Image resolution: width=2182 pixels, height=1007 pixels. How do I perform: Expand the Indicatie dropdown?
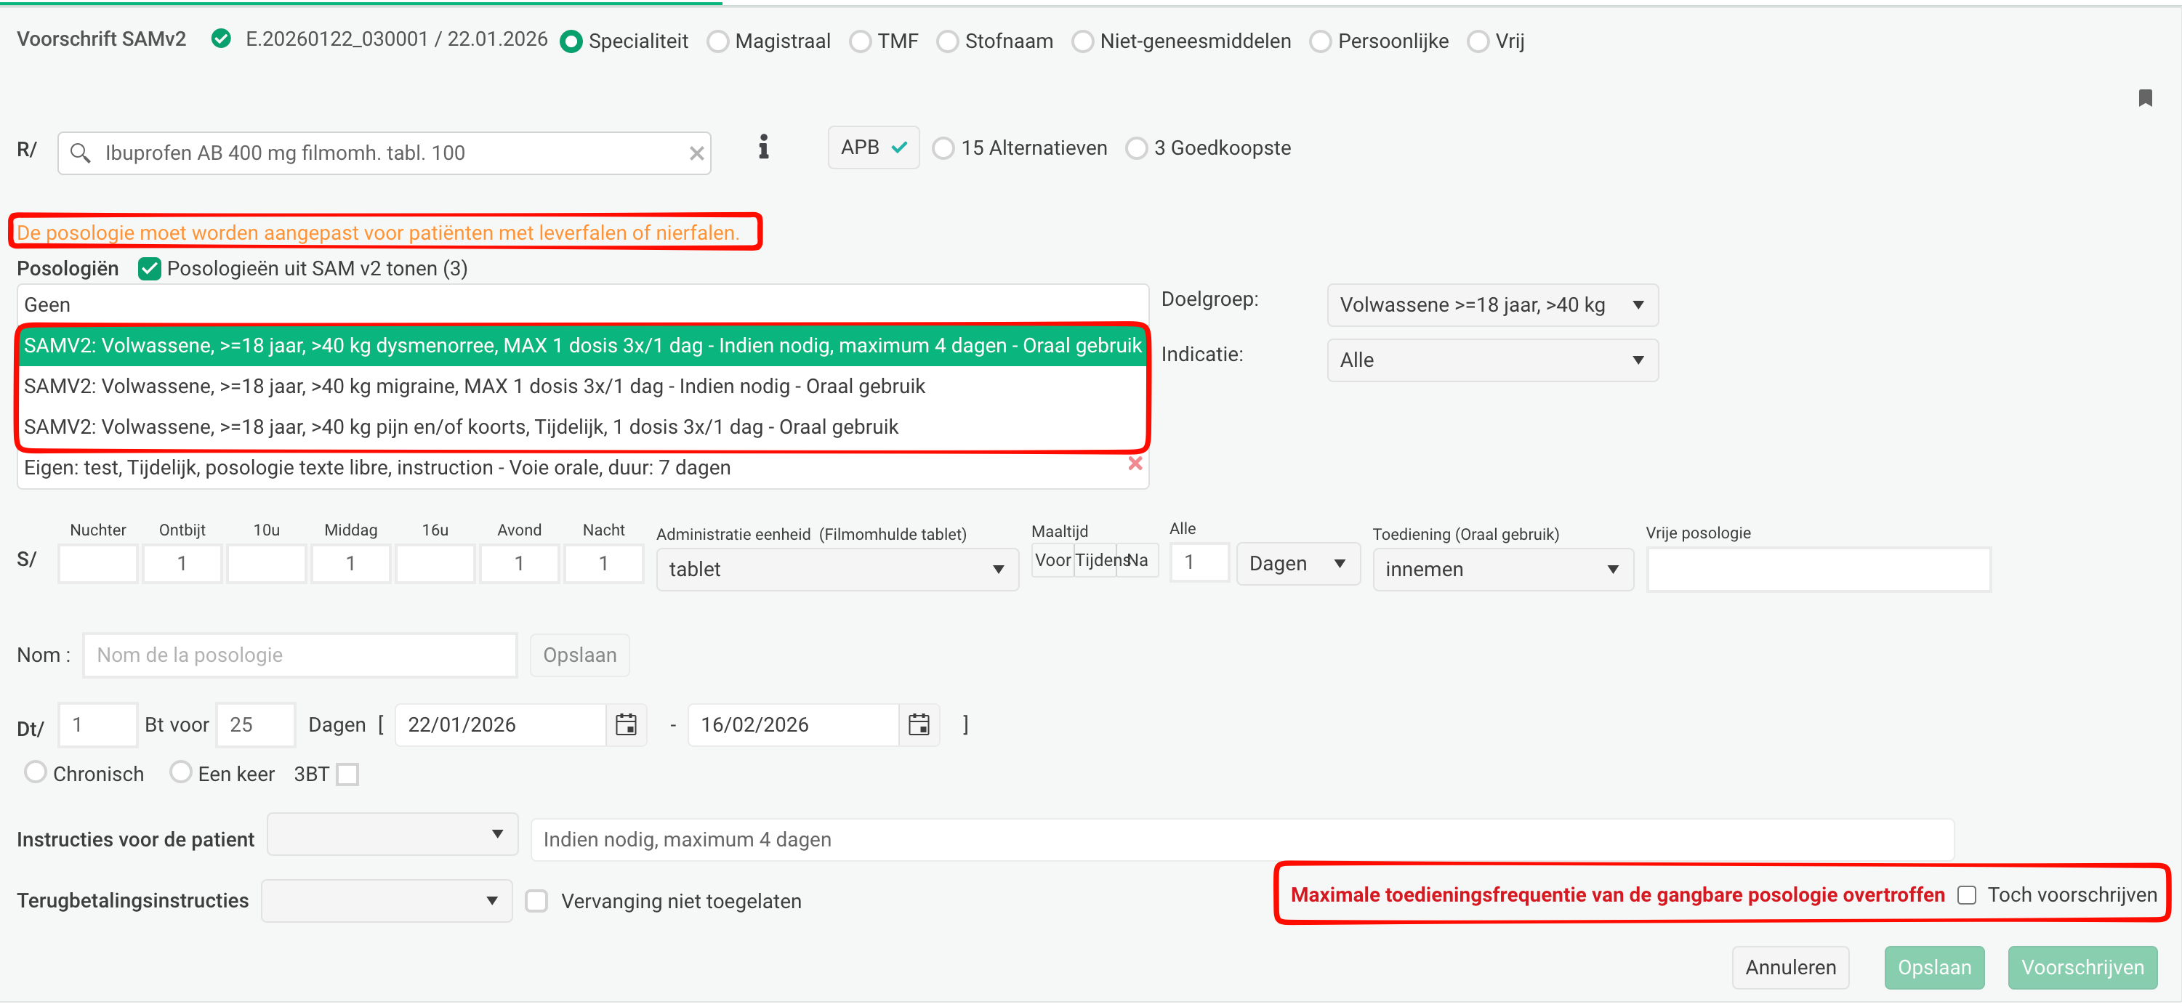pyautogui.click(x=1491, y=360)
